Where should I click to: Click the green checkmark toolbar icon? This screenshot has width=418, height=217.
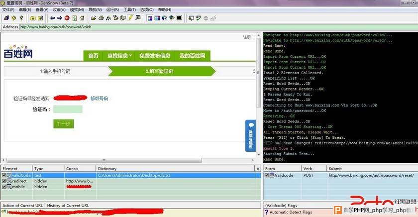click(x=199, y=18)
